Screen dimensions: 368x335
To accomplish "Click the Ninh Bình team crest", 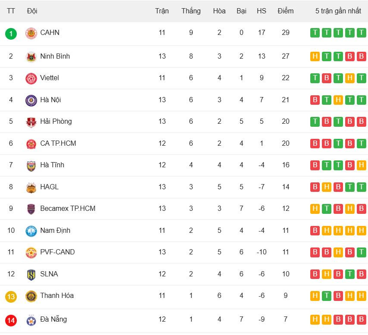I will coord(31,56).
